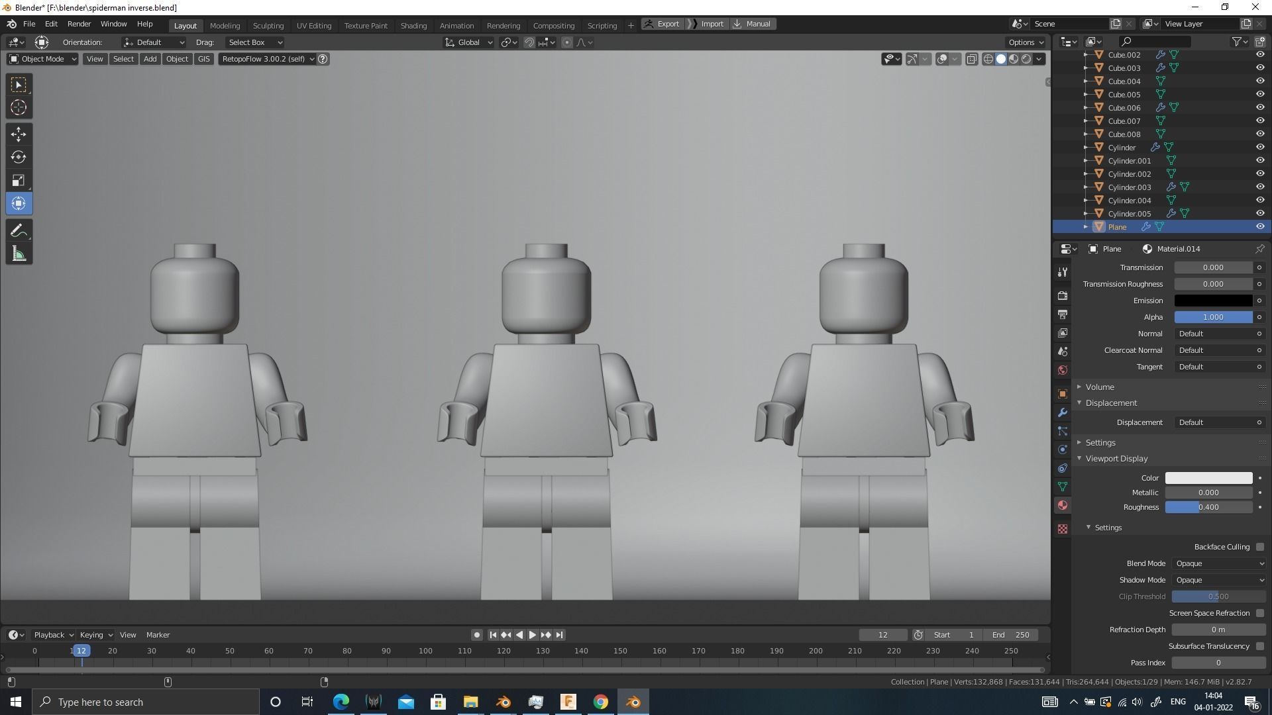Screen dimensions: 1272x715
Task: Choose the Scale tool
Action: [19, 181]
